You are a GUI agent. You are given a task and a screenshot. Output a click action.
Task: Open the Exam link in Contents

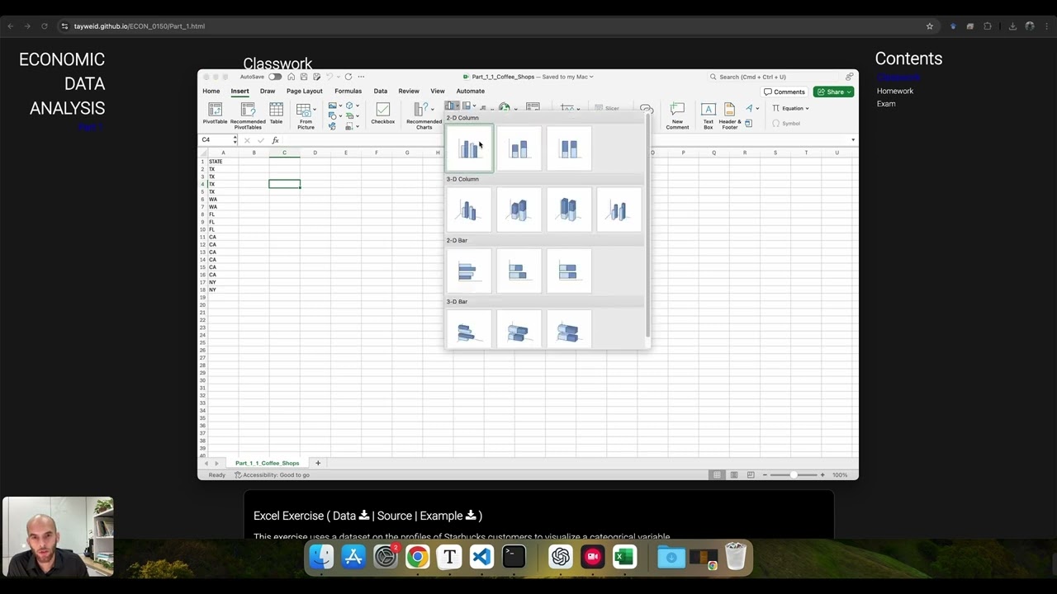(x=886, y=104)
